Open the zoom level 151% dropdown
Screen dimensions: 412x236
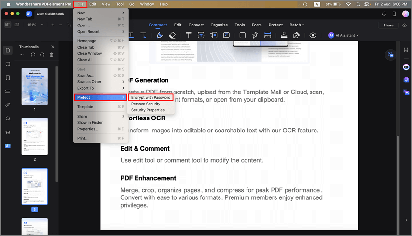click(36, 25)
